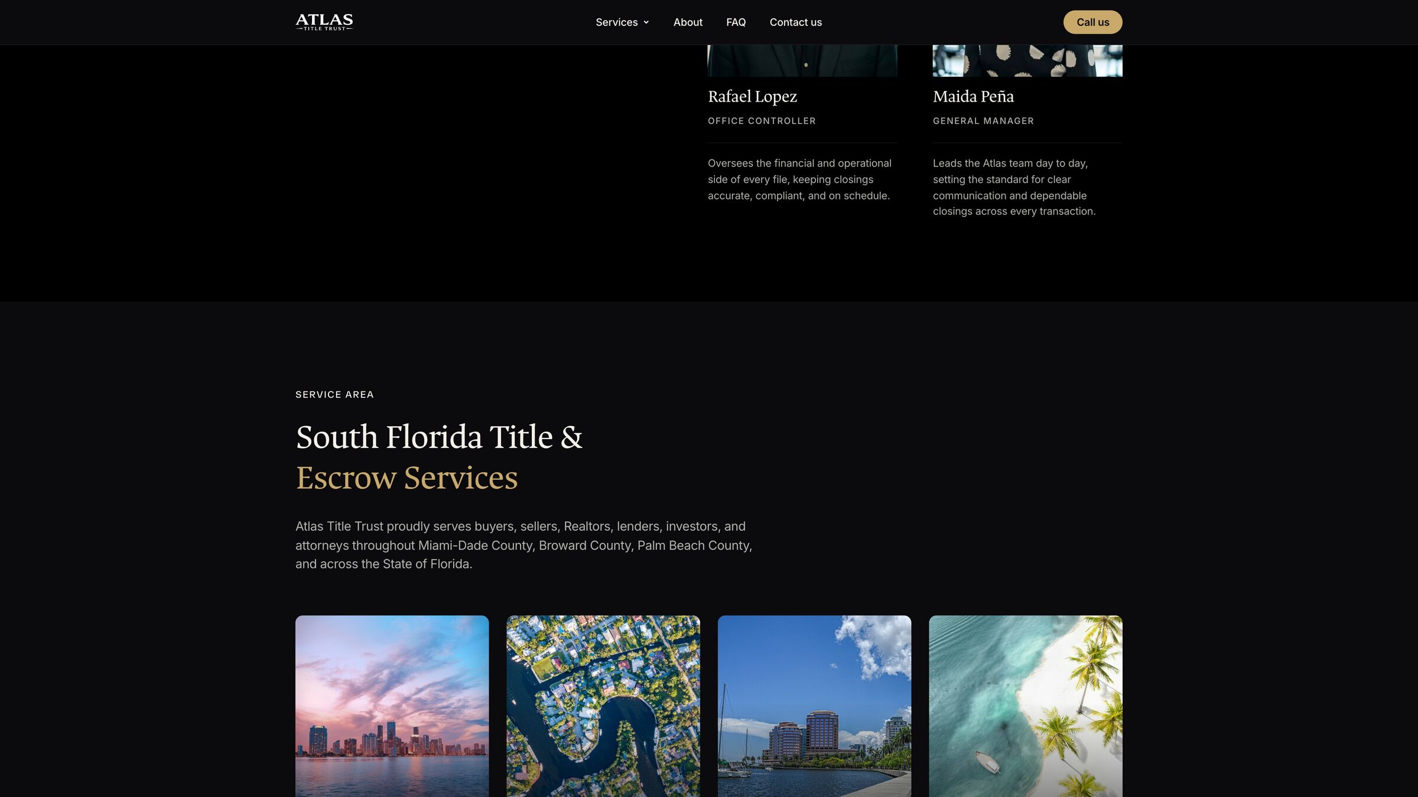Click the SERVICE AREA label

(x=334, y=394)
